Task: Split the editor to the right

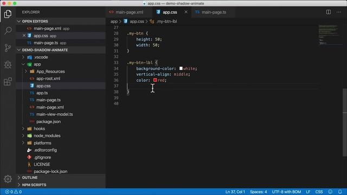Action: point(329,12)
